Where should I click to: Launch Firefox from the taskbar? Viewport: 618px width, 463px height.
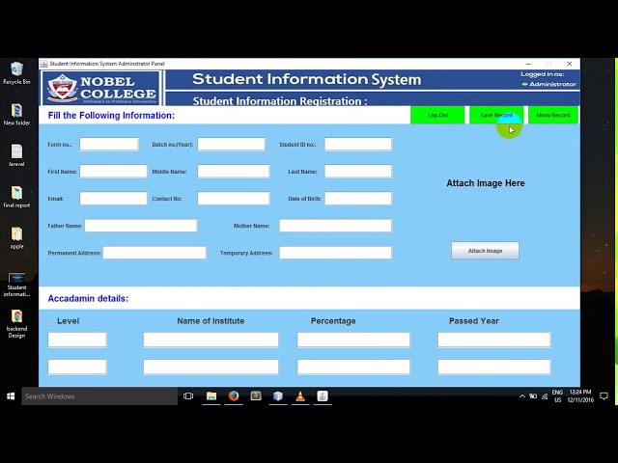[234, 396]
